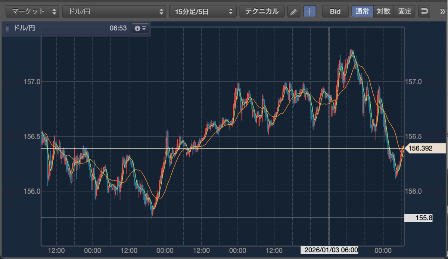Click the left-axis 156.0 label
Viewport: 448px width, 259px height.
pos(32,191)
